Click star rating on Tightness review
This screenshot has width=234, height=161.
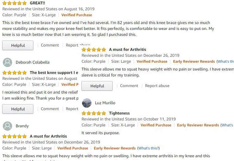94,113
